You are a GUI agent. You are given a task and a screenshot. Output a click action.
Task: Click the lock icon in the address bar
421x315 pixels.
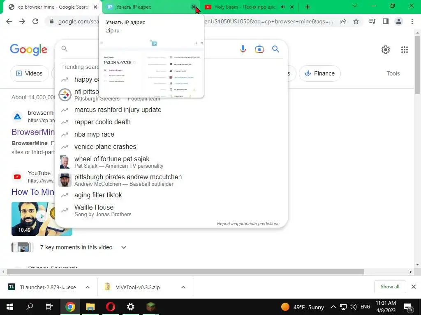pyautogui.click(x=52, y=21)
